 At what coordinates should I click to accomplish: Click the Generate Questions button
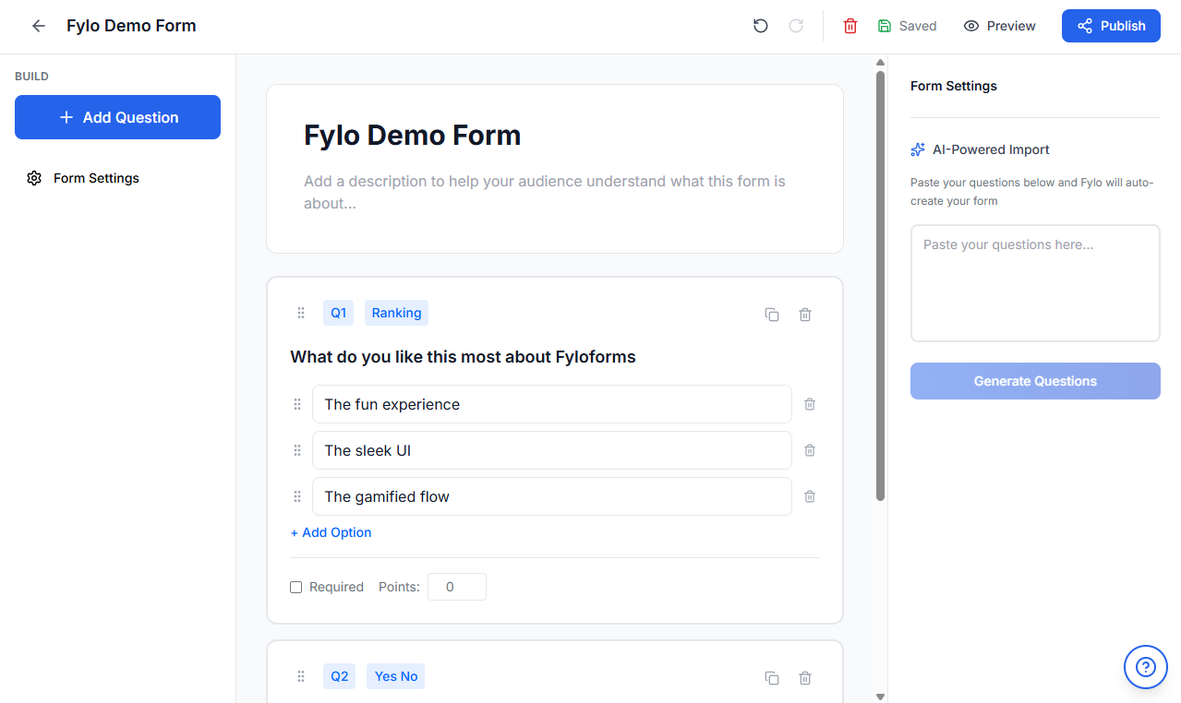[1034, 380]
